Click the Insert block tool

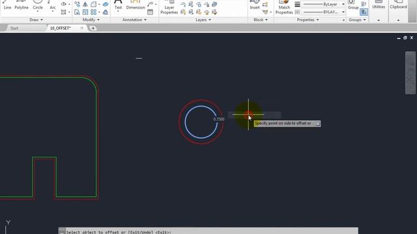pyautogui.click(x=255, y=5)
